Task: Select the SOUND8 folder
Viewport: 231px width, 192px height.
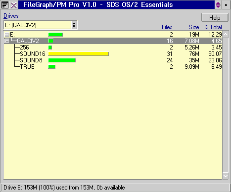Action: click(x=31, y=60)
